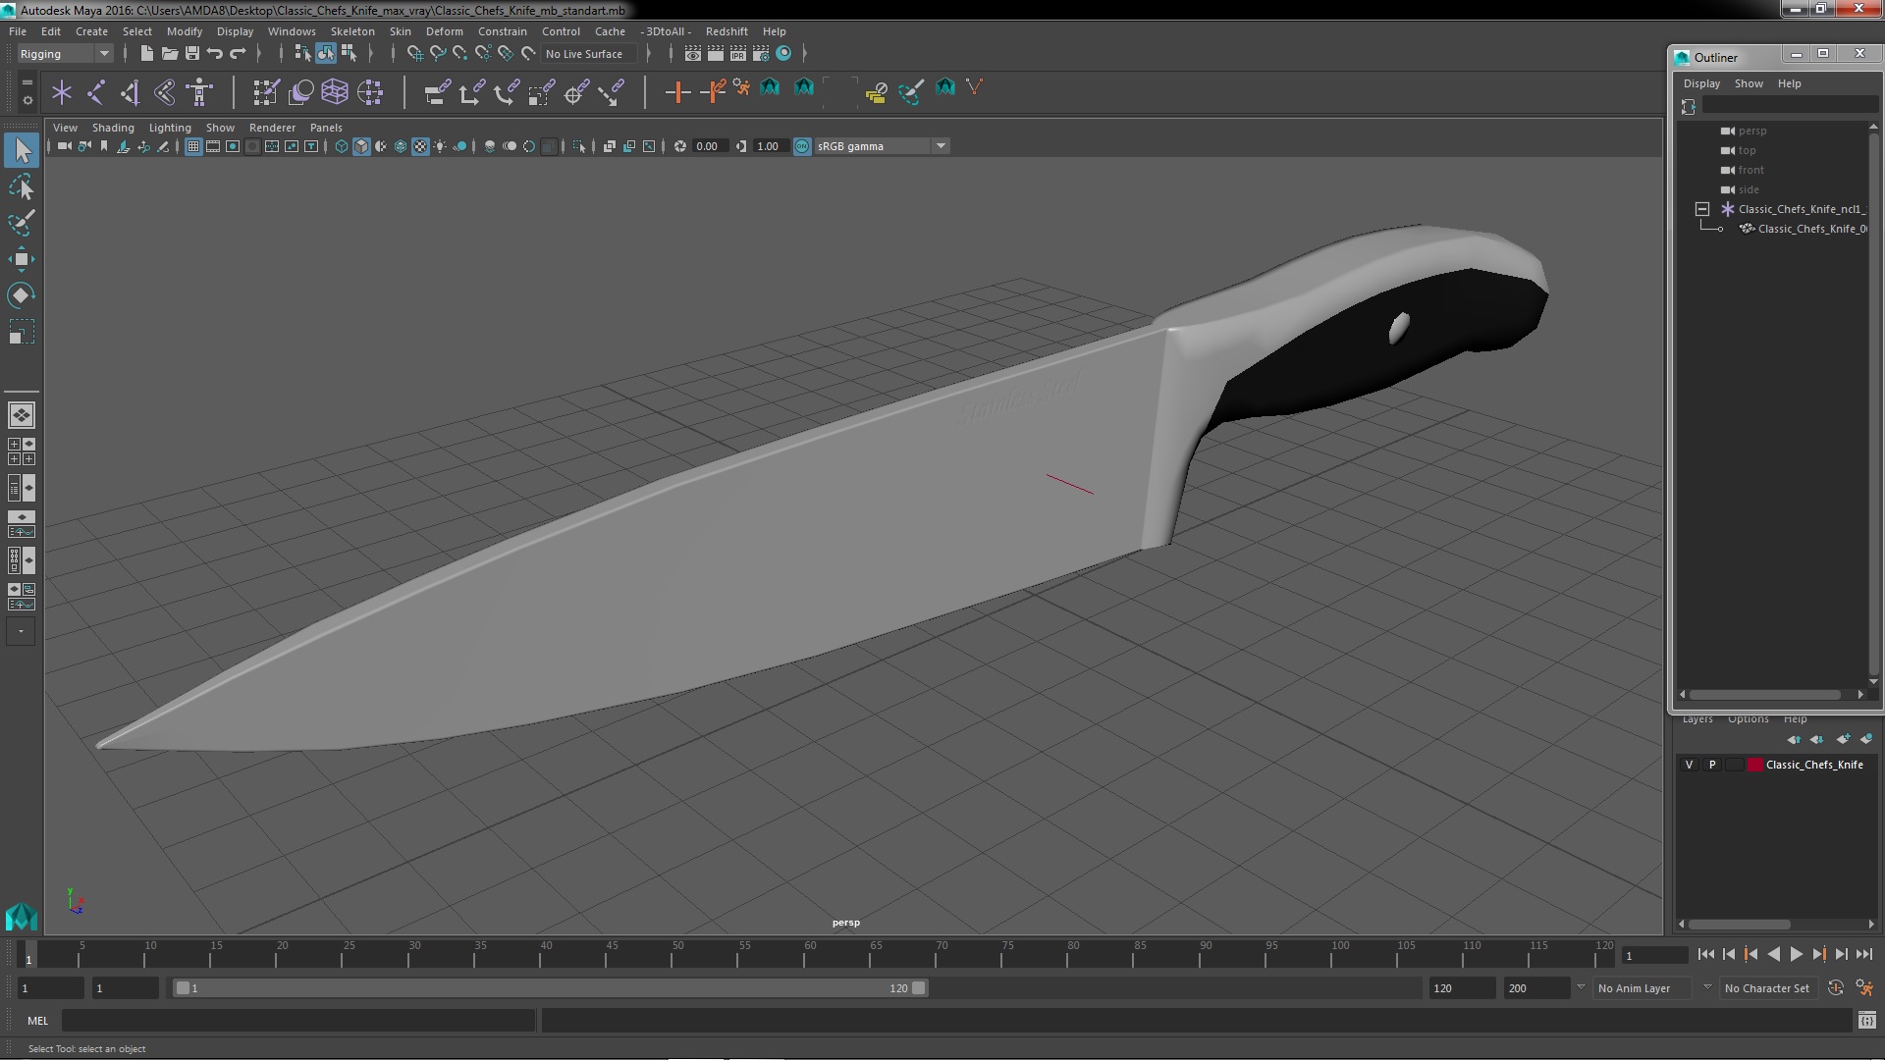Open the Skeleton menu

(351, 31)
